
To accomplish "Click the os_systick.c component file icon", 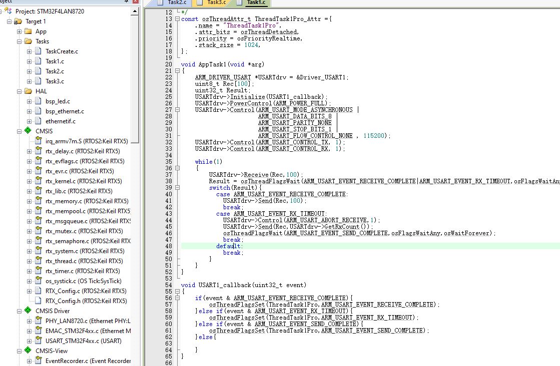I will pos(38,280).
